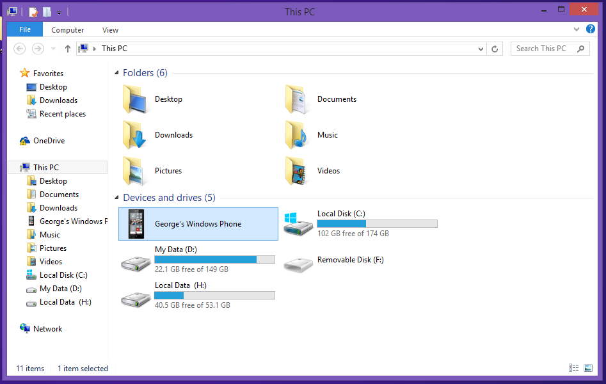Go up one level with Up arrow
This screenshot has height=384, width=606.
point(68,49)
